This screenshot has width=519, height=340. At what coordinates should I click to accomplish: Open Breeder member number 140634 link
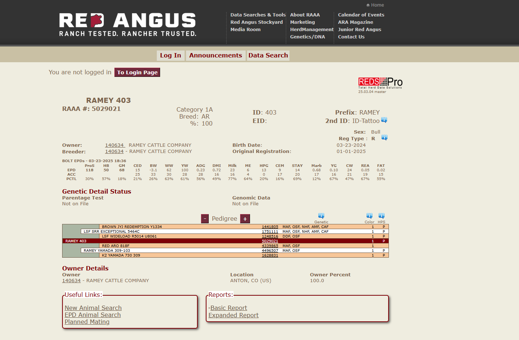[114, 152]
